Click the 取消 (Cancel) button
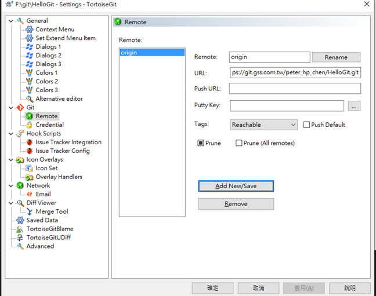This screenshot has height=296, width=376. pyautogui.click(x=258, y=288)
